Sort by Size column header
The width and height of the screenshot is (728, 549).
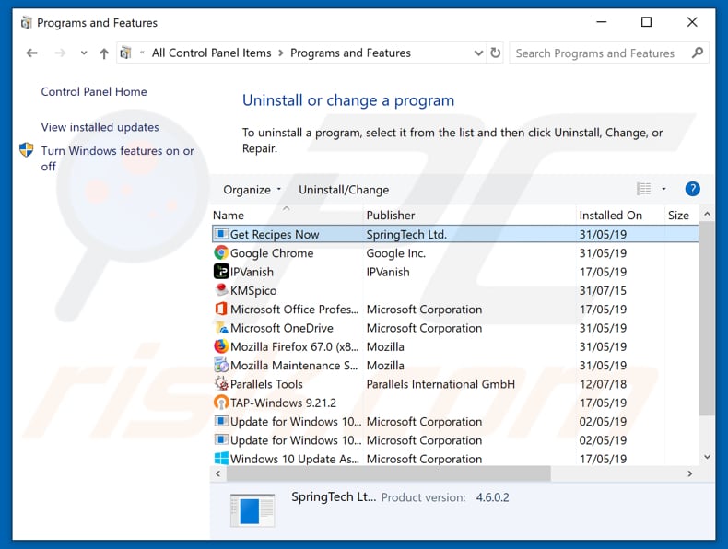681,216
